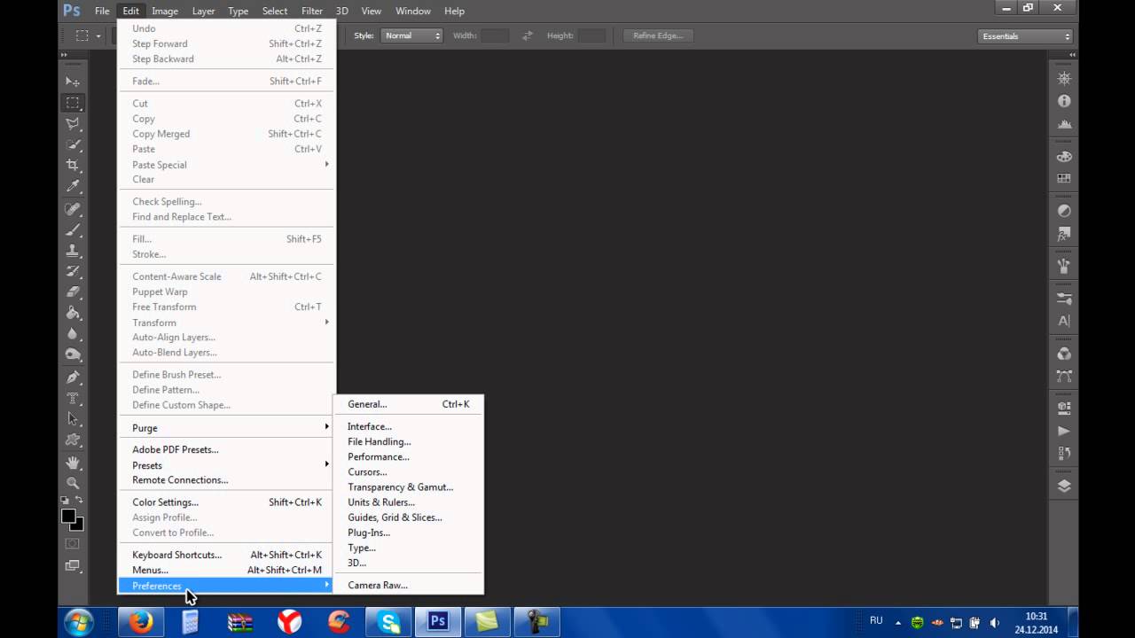1135x638 pixels.
Task: Open the Image menu
Action: click(x=165, y=11)
